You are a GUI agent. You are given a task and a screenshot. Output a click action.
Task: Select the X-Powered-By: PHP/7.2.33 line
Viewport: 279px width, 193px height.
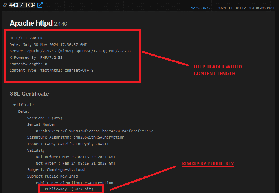pos(36,57)
